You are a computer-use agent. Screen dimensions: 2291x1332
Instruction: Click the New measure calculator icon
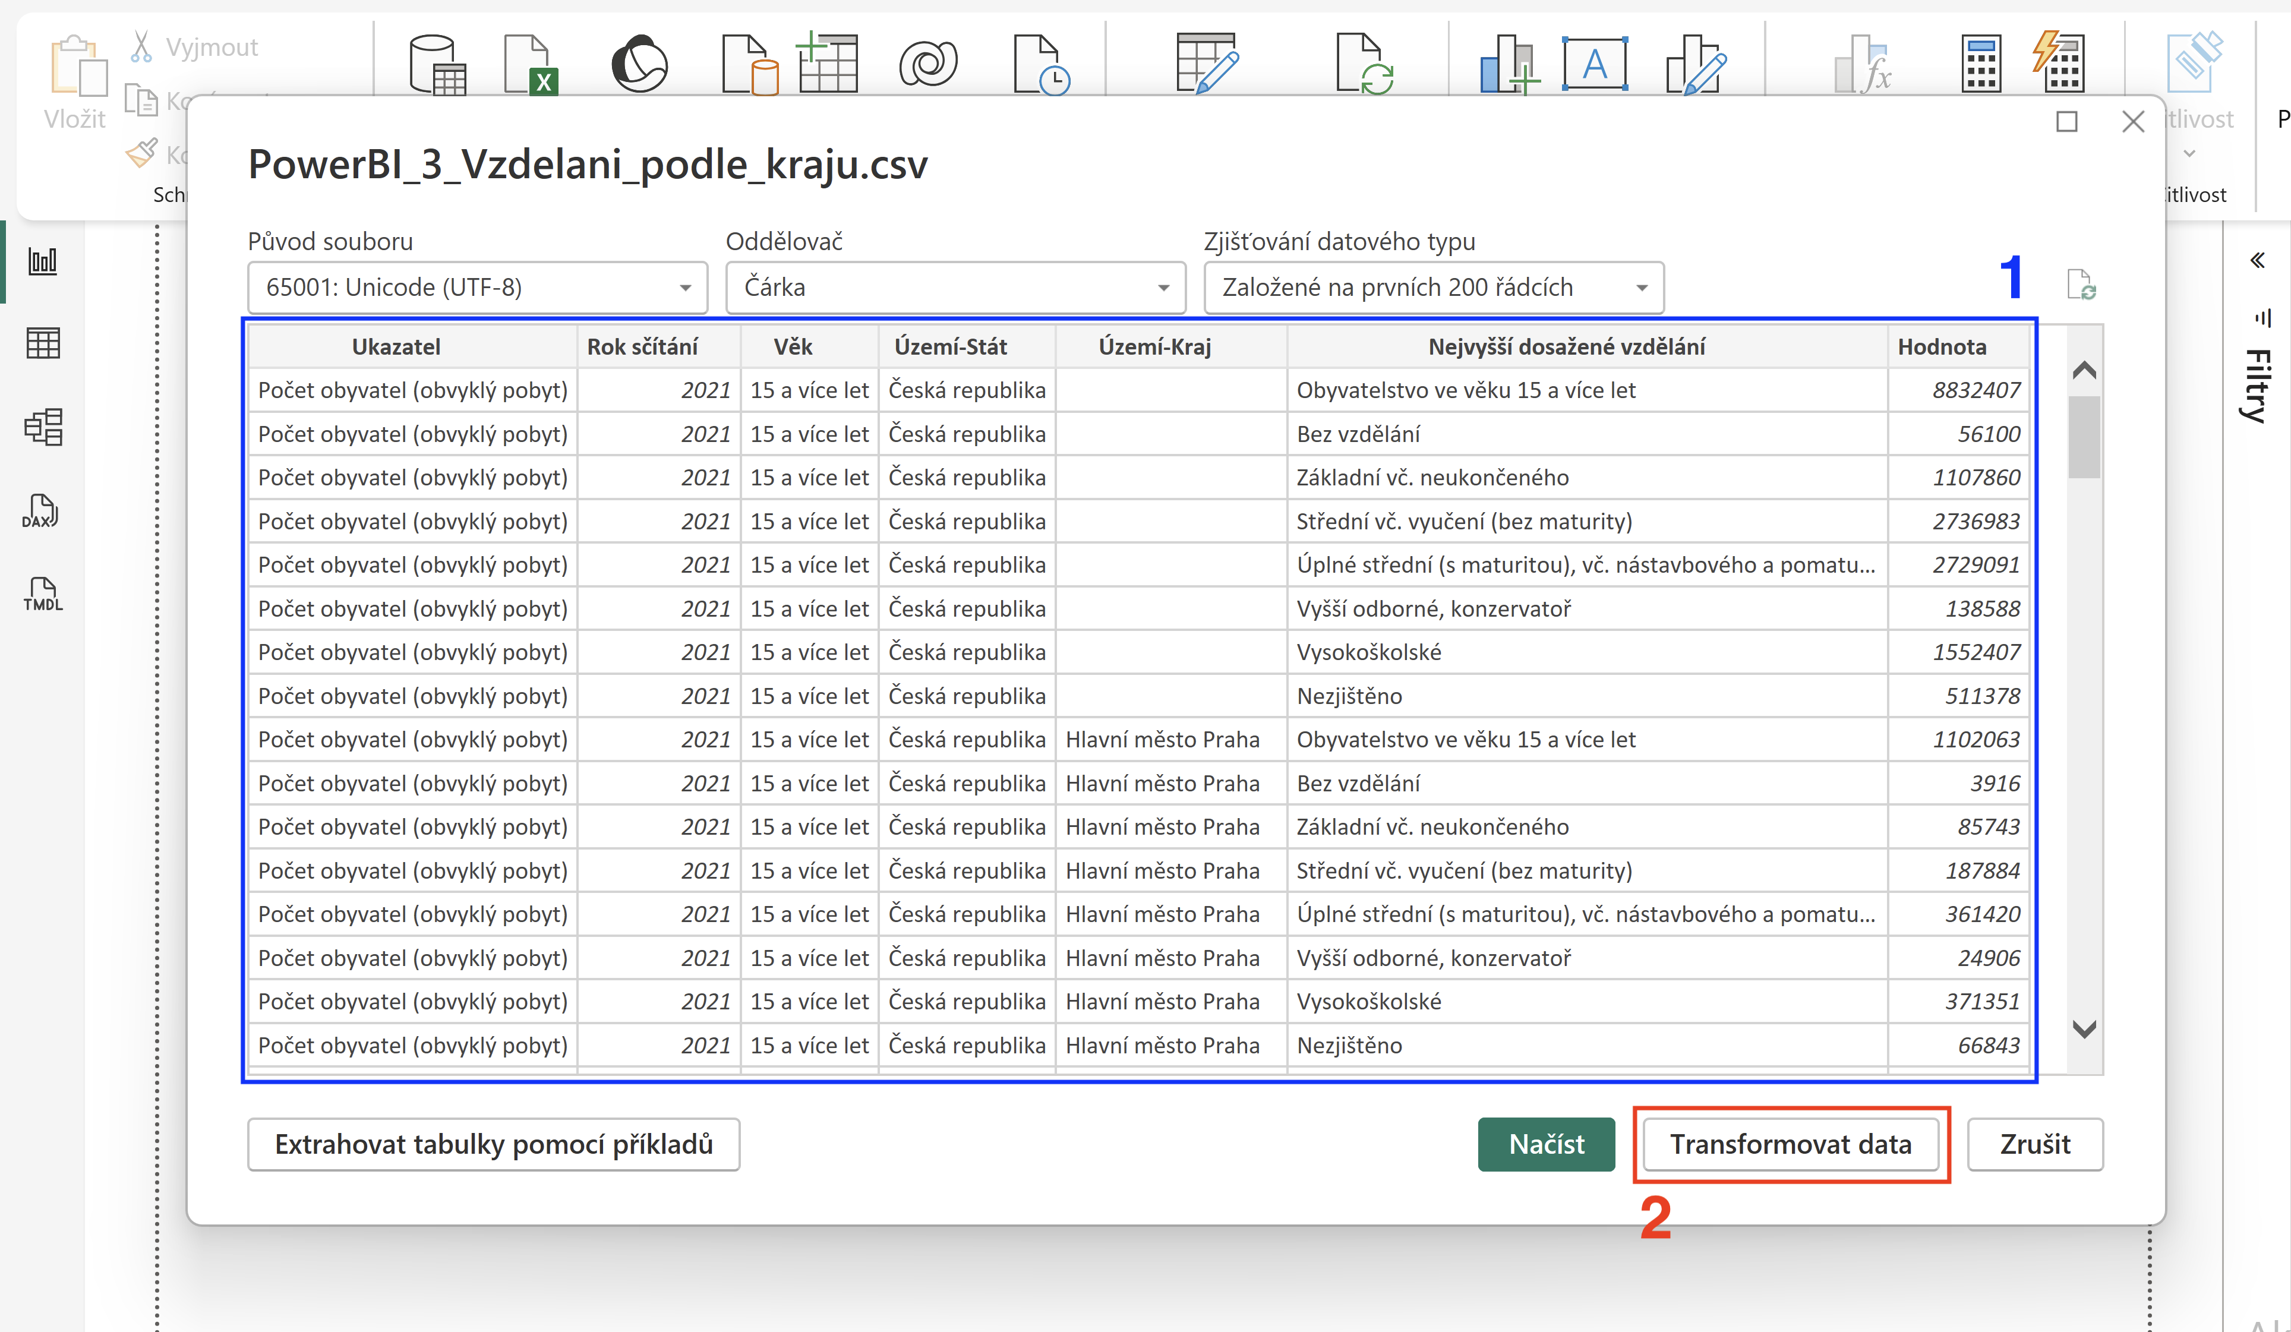[x=1981, y=64]
